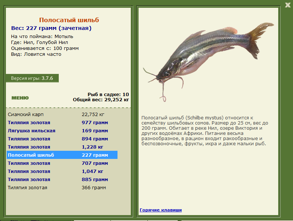Select Сиамский карп 22,752 кг entry
This screenshot has width=293, height=221.
(62, 115)
